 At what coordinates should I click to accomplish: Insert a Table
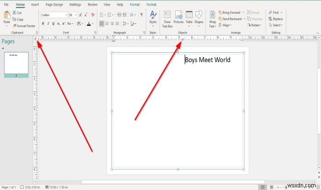[189, 18]
